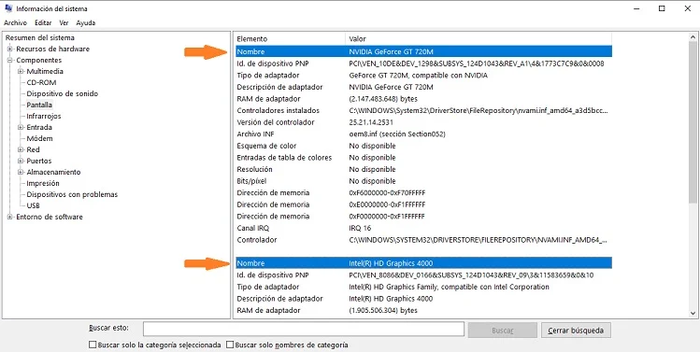Enable Buscar solo la categoría seleccionada
This screenshot has height=352, width=700.
[x=93, y=345]
